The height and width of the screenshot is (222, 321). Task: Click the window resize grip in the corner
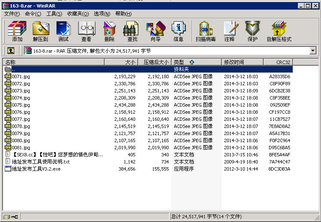coord(317,217)
